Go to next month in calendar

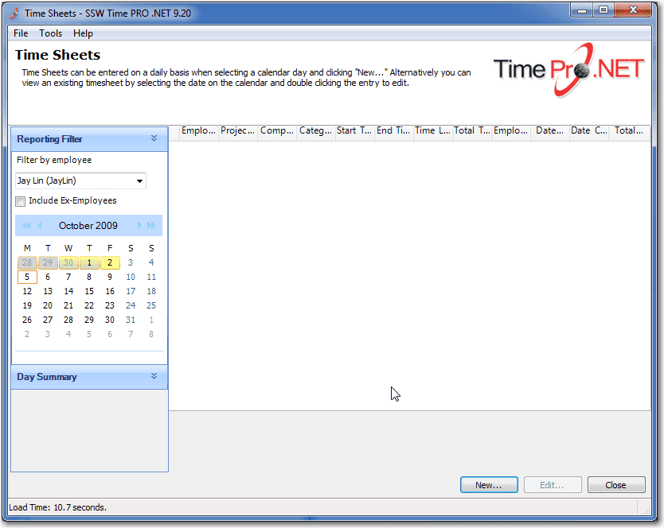pos(139,226)
